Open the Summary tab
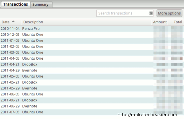 coord(41,4)
